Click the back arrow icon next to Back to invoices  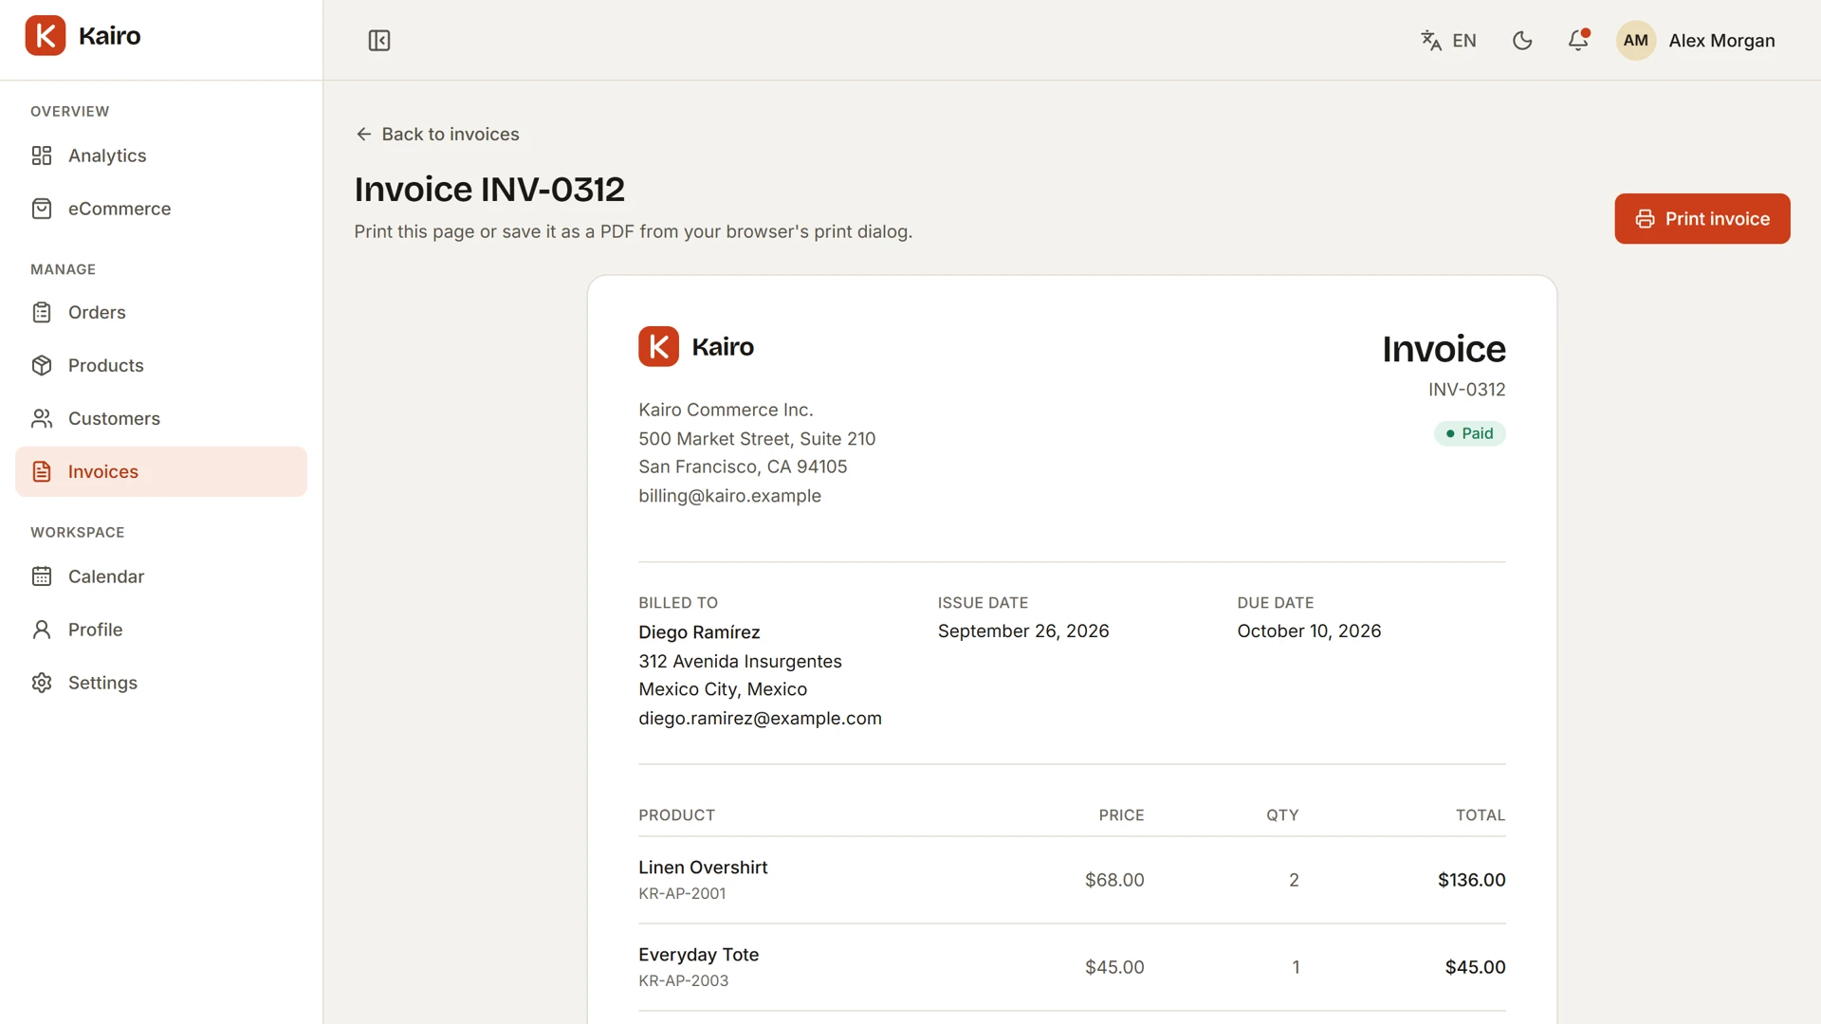pos(363,135)
